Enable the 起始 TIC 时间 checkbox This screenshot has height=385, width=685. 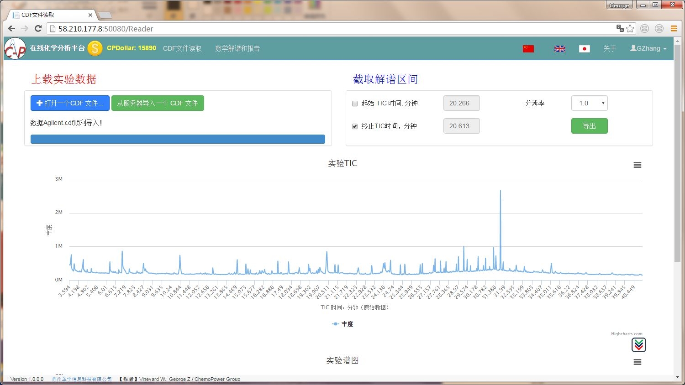tap(355, 104)
